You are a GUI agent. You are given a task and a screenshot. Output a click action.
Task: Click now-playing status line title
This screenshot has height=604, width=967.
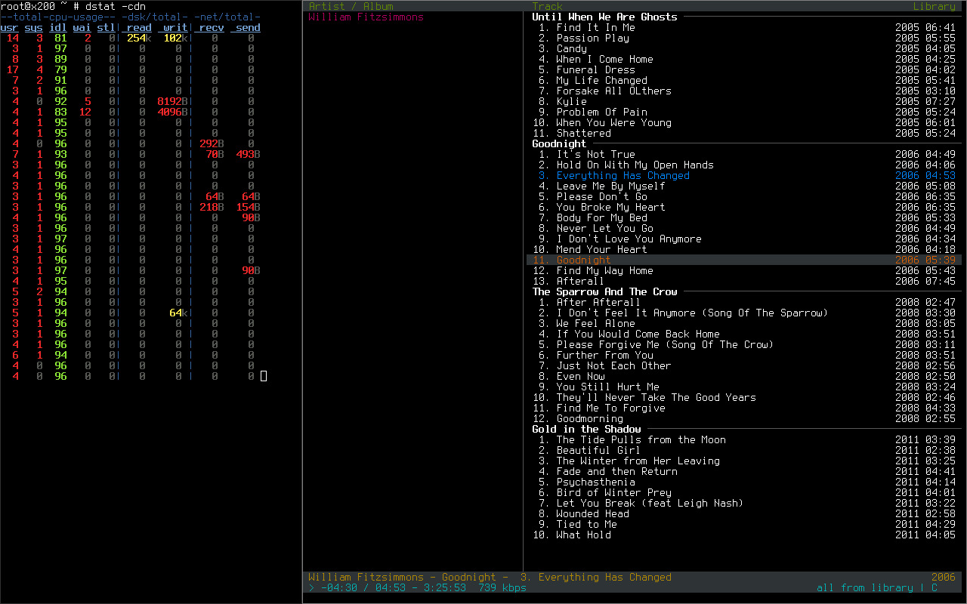[x=490, y=577]
